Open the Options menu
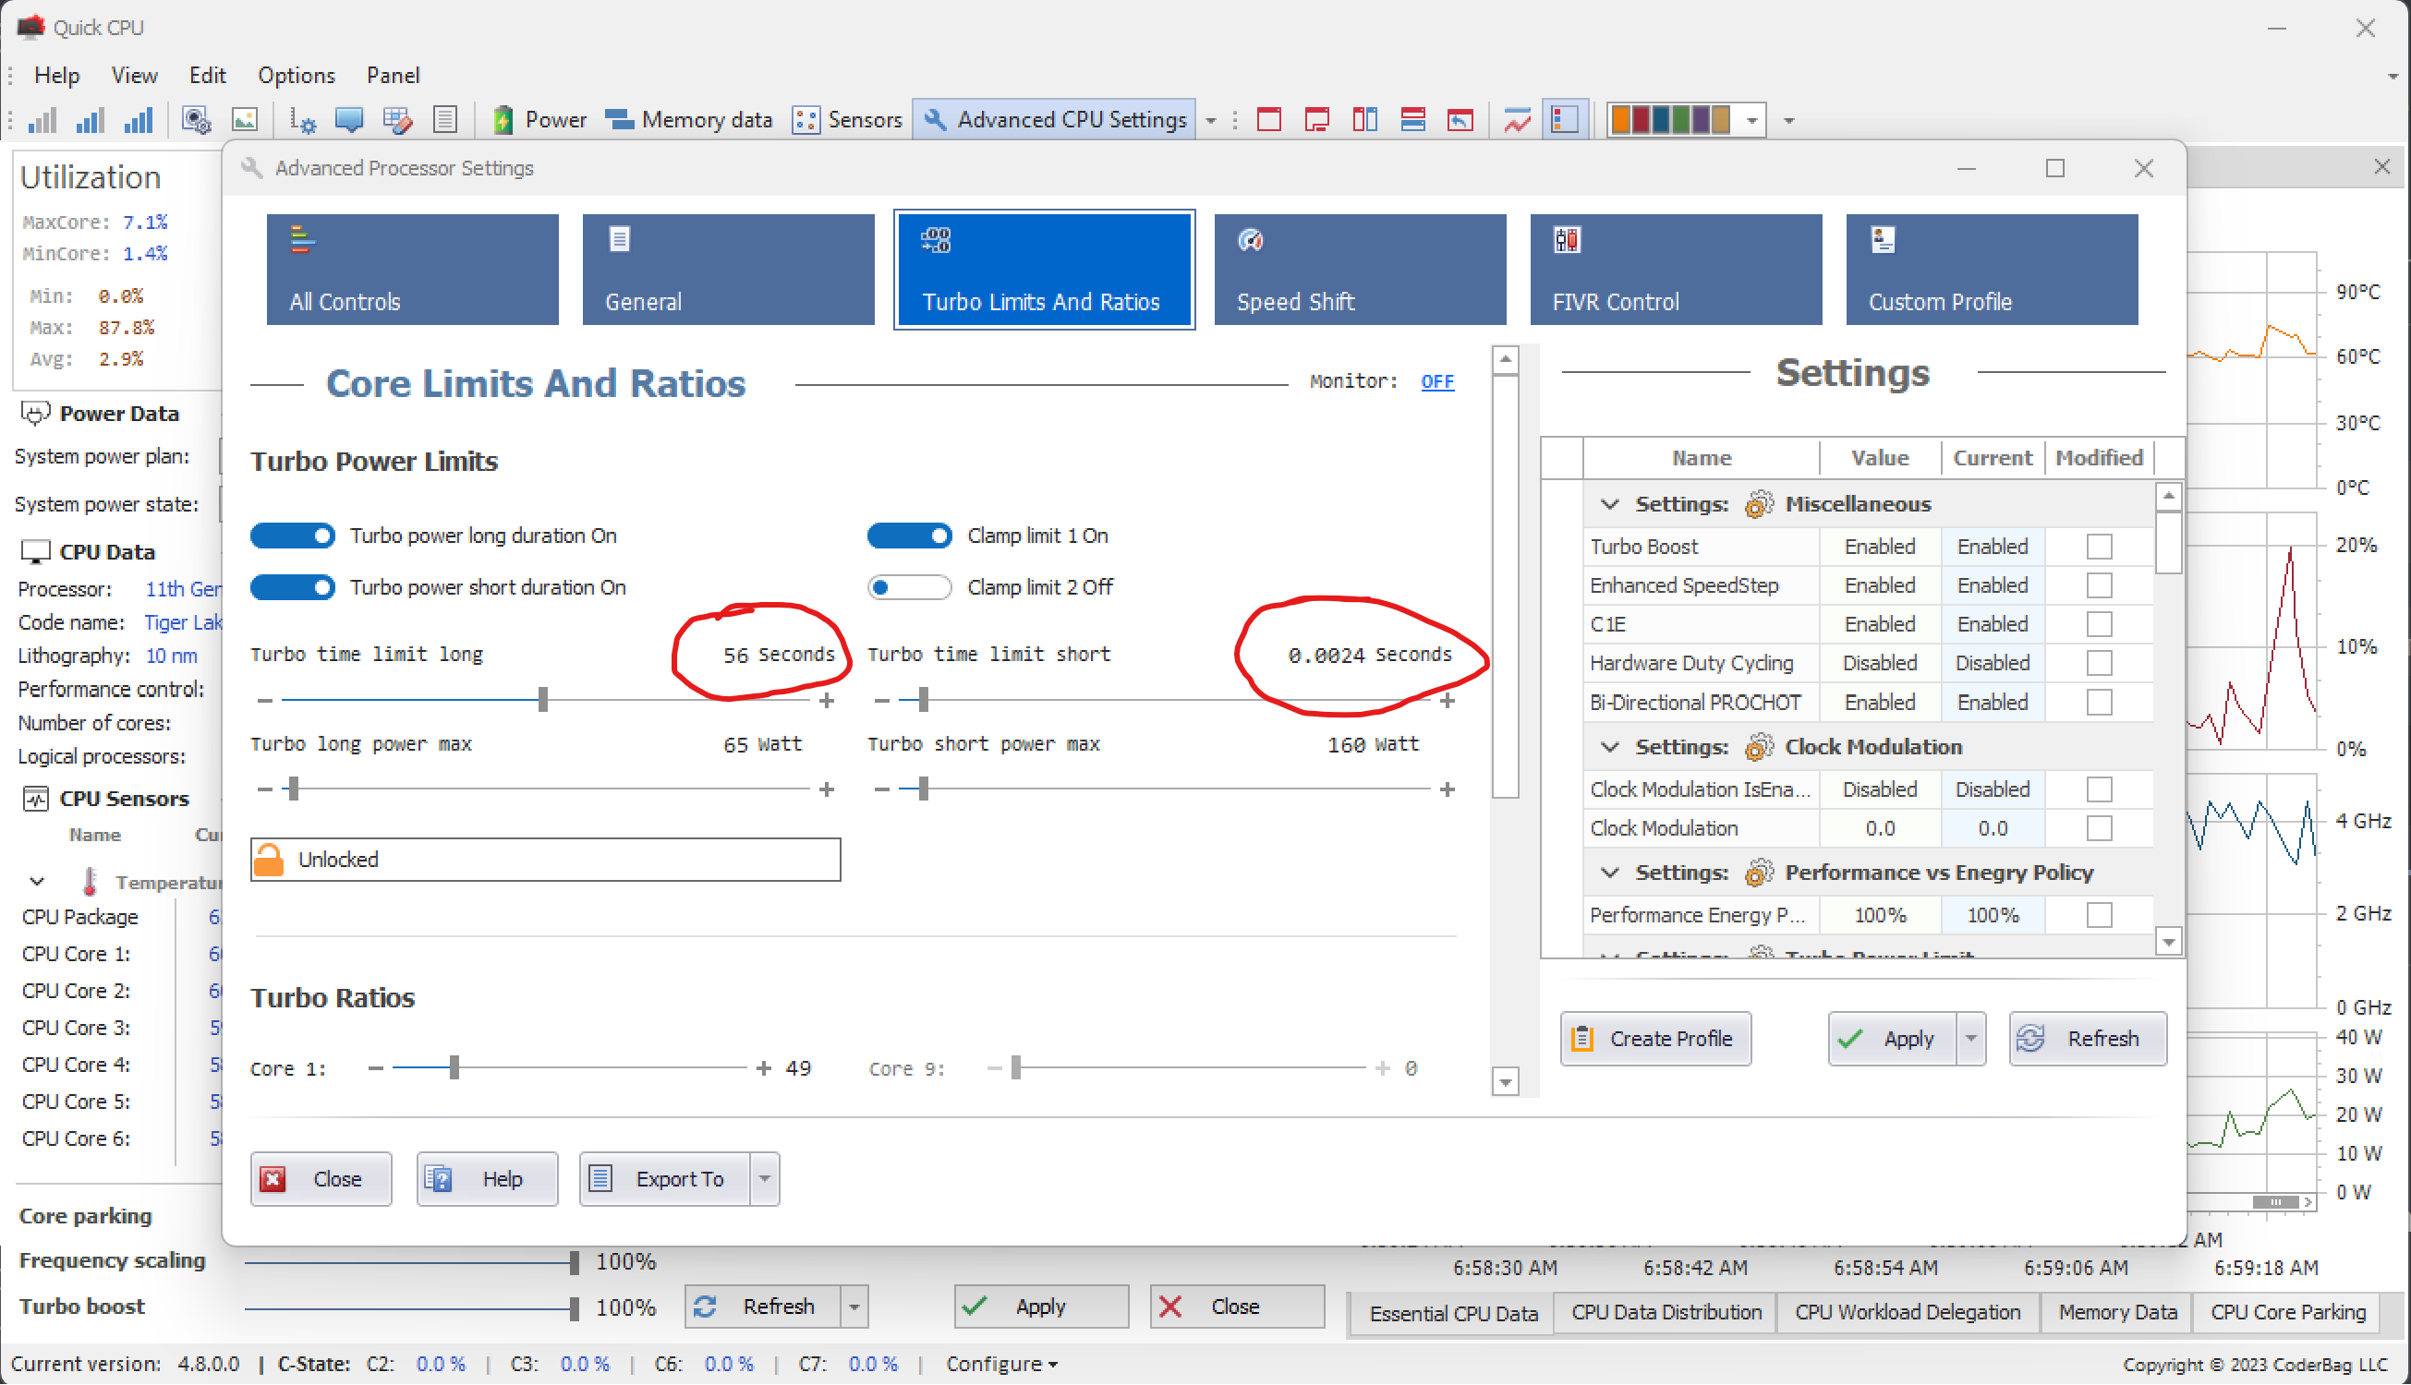 coord(296,75)
